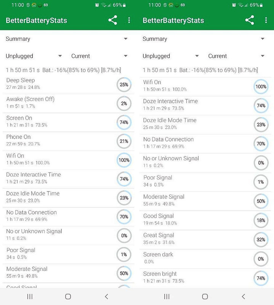Tap the left Screen On entry
This screenshot has height=305, width=274.
click(68, 122)
